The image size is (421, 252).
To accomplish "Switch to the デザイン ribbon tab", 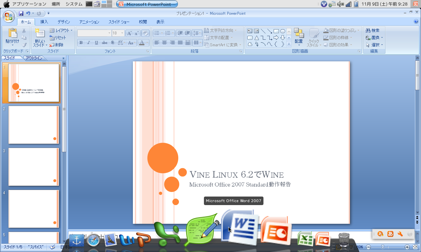I will [64, 22].
